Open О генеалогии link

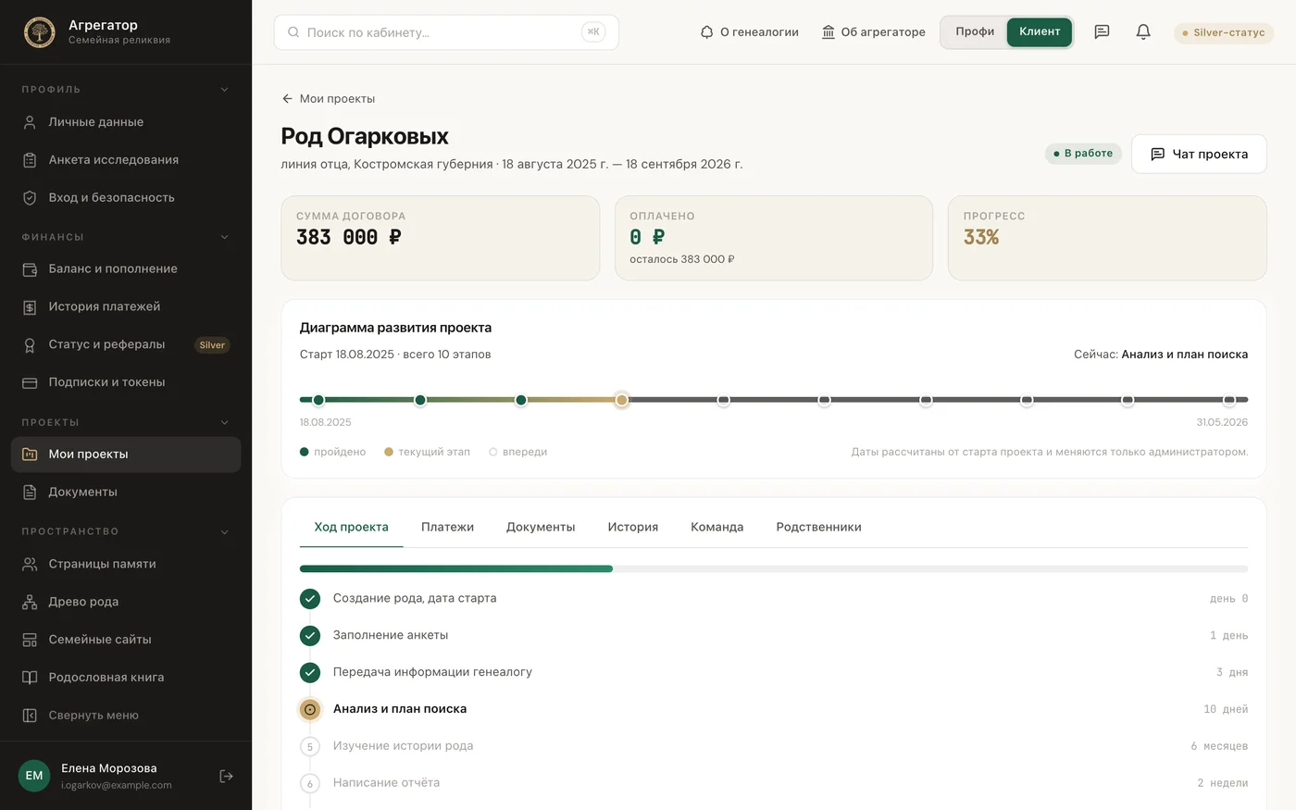click(750, 32)
